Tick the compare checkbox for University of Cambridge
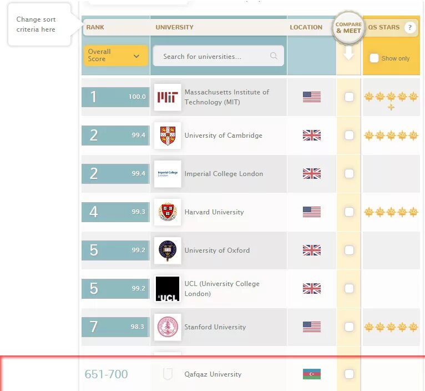The height and width of the screenshot is (391, 425). pos(349,135)
